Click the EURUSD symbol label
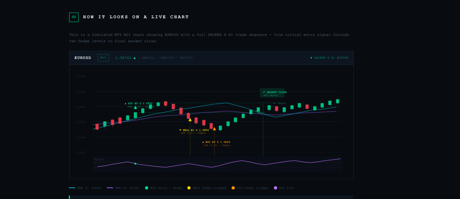 tap(83, 58)
